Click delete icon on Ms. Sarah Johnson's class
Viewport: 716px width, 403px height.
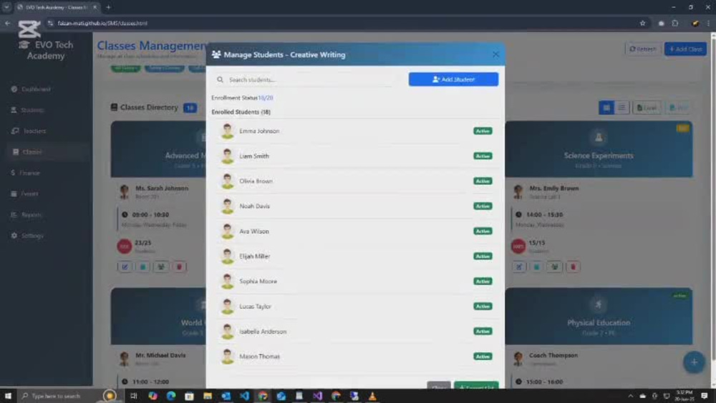179,267
